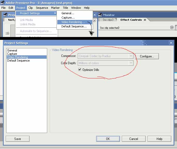Click the Project panel icon
177x149 pixels.
coord(5,15)
